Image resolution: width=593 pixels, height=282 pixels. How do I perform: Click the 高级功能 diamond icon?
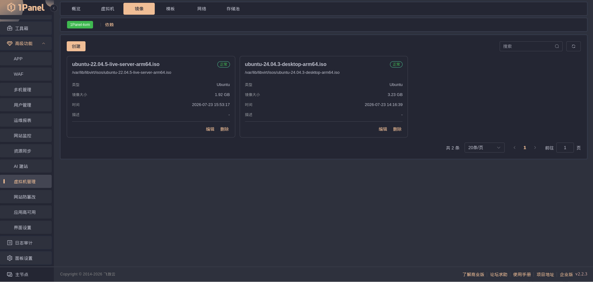[x=10, y=43]
